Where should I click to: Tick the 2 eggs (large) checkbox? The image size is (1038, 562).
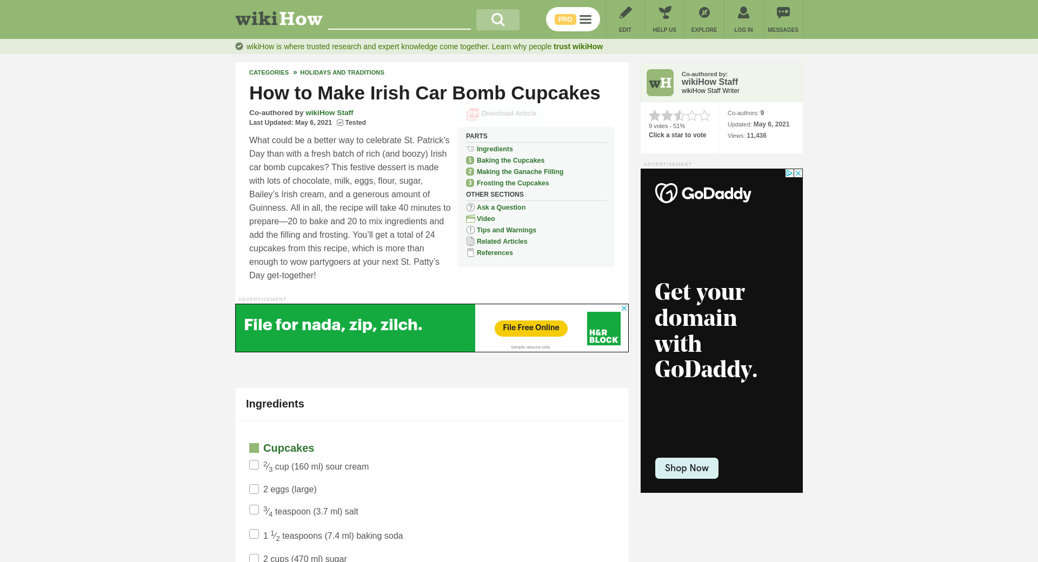(x=254, y=489)
